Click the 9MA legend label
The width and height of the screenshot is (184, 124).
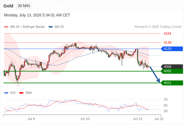tap(29, 93)
